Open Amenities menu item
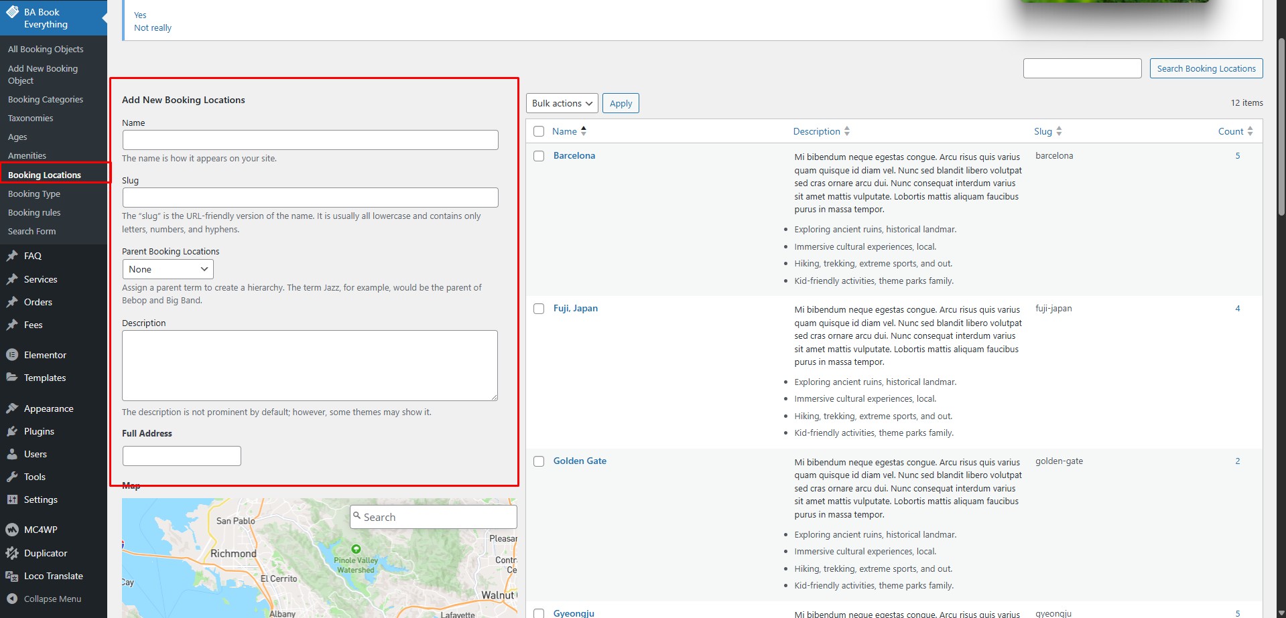 (x=27, y=155)
